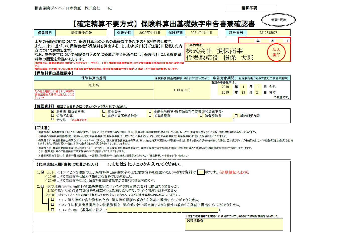Click the 保険種目 field showing 賠償責任保険

coord(81,33)
